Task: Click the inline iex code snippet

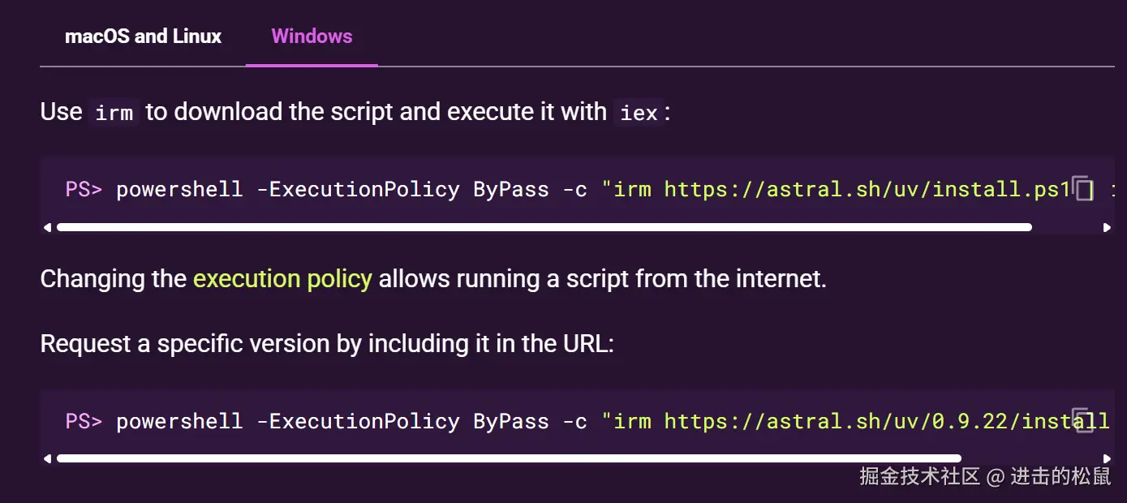Action: pyautogui.click(x=639, y=113)
